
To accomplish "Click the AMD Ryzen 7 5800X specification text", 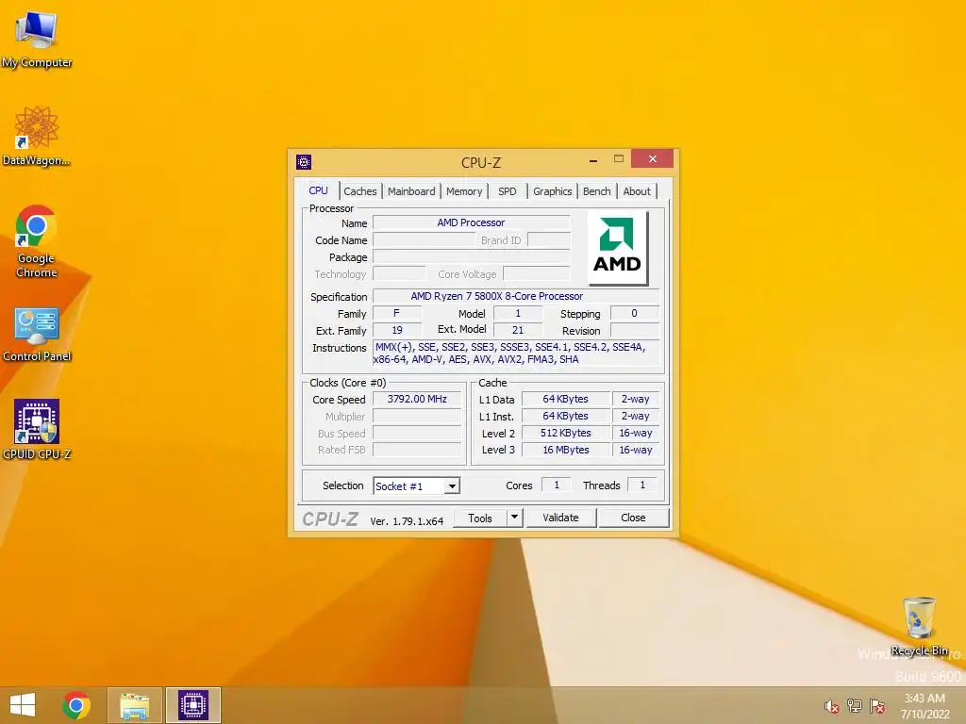I will 496,296.
